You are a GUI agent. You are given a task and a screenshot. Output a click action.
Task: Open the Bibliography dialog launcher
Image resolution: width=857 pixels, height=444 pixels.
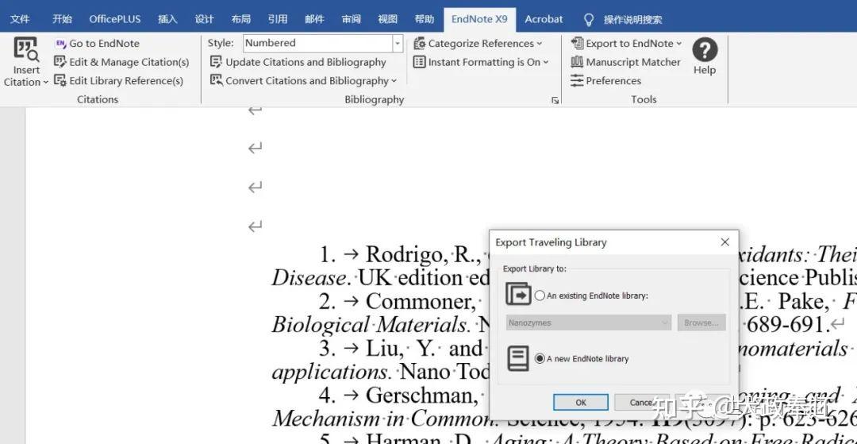point(555,100)
